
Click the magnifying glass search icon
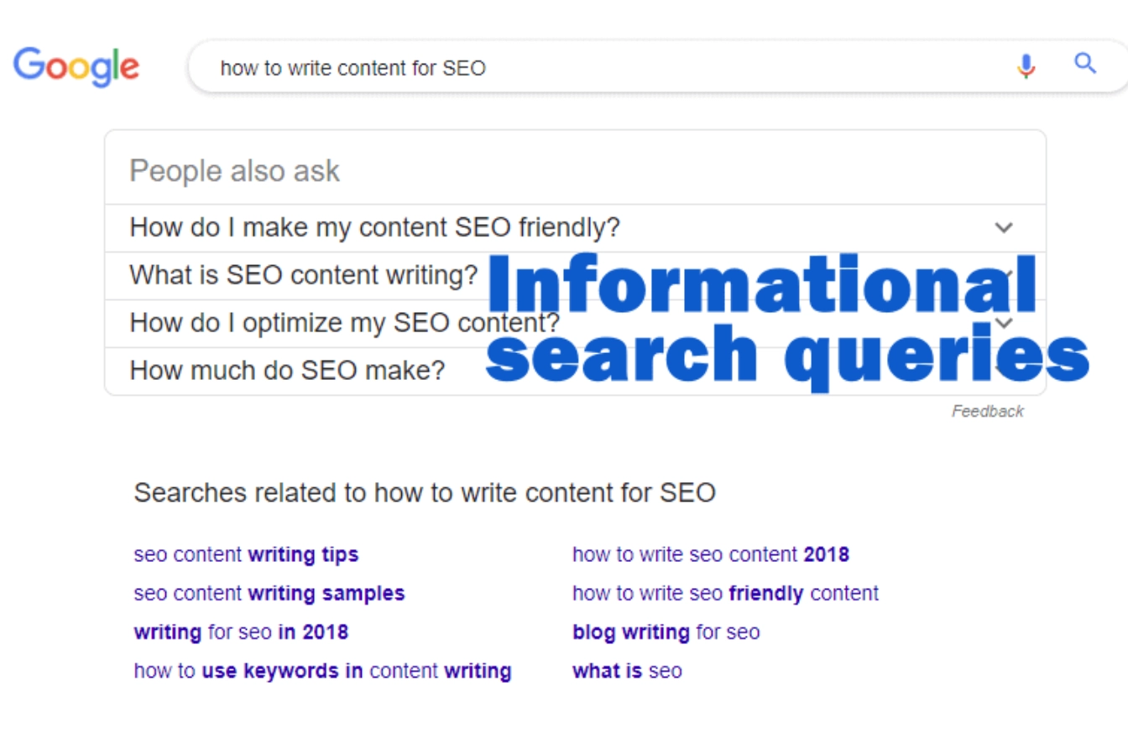[1085, 64]
